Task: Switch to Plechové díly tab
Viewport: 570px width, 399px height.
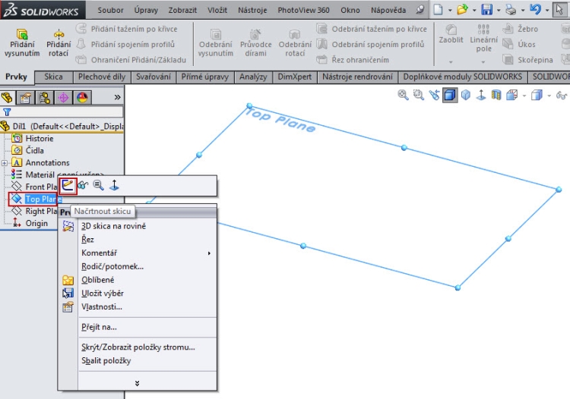Action: click(x=102, y=77)
